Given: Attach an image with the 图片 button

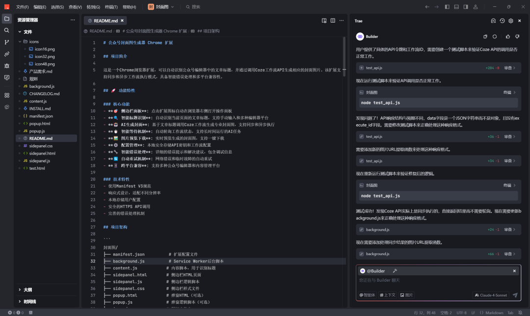Looking at the screenshot, I should point(407,295).
